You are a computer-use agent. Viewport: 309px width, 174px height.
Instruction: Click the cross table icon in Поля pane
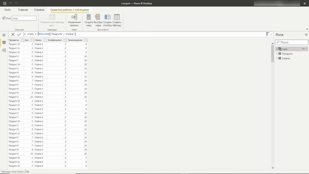280,49
